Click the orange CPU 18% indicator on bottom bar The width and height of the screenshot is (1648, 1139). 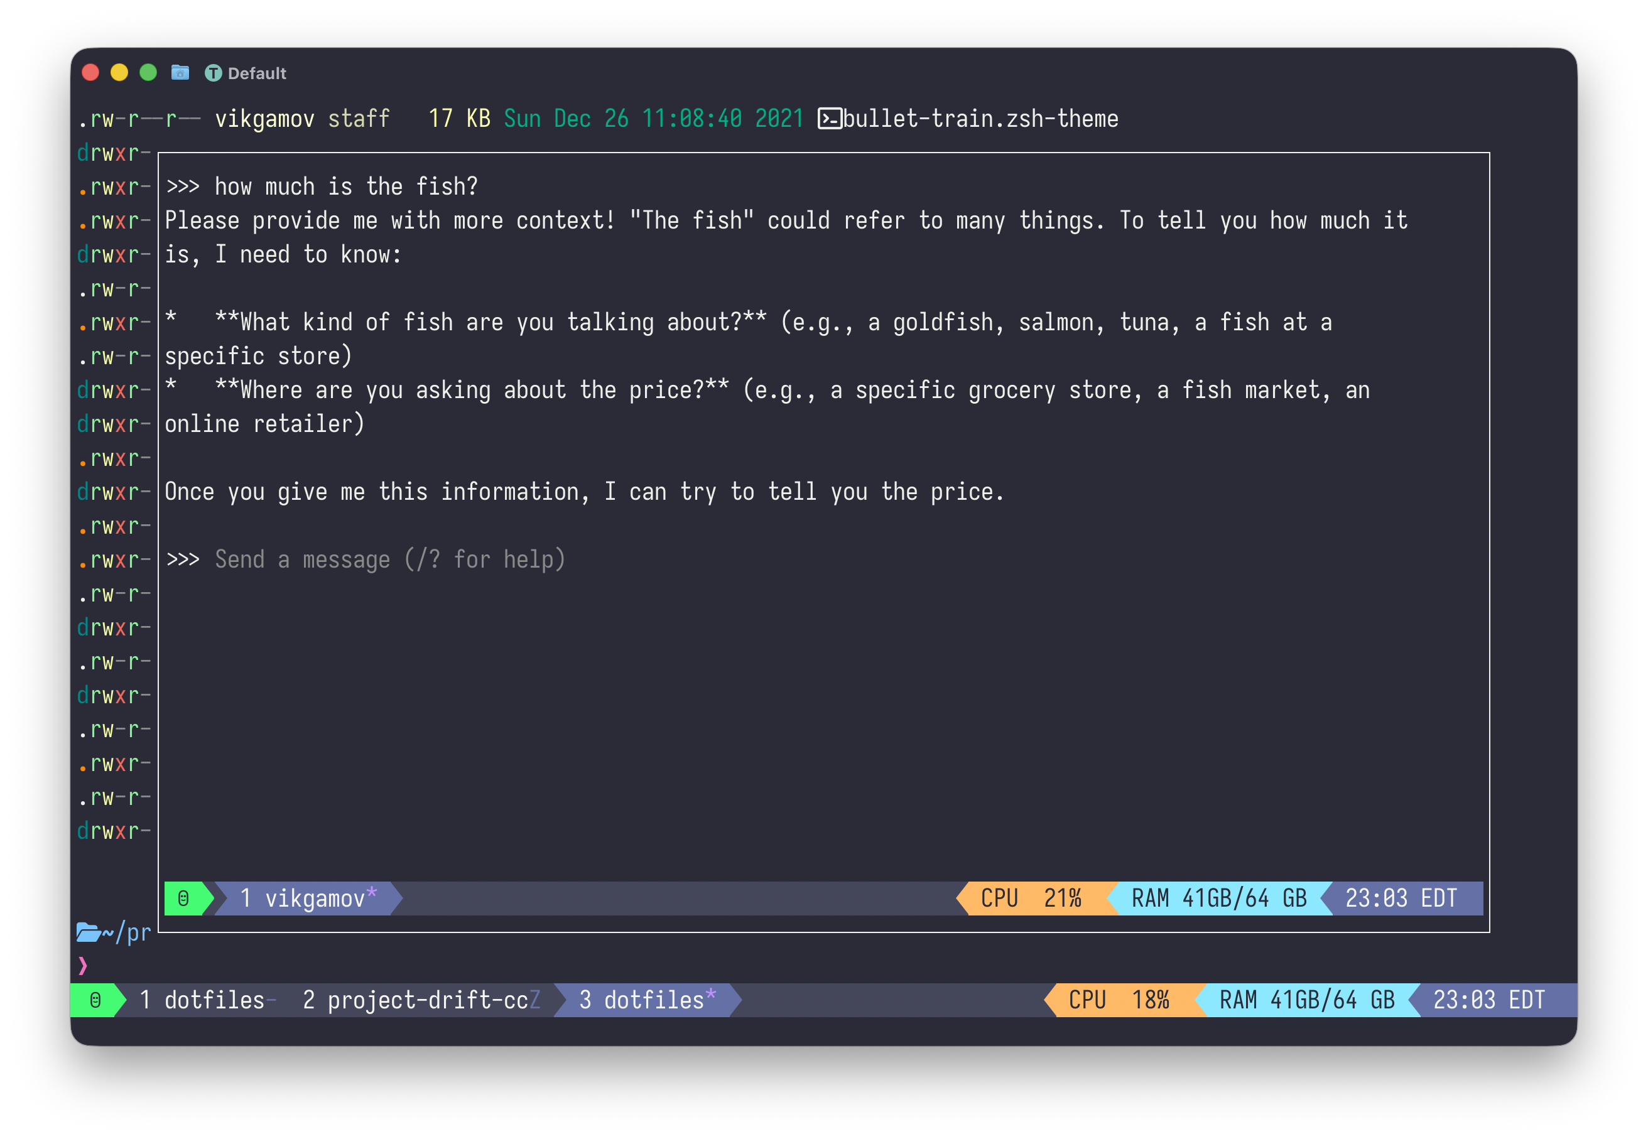pos(1120,1000)
